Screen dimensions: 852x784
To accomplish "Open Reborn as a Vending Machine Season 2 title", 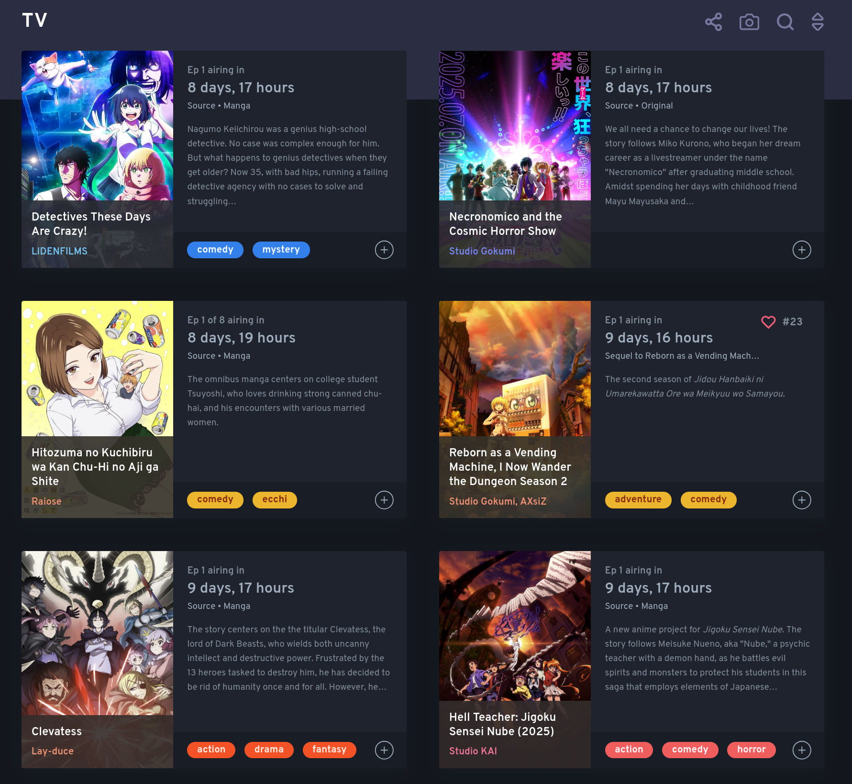I will [x=510, y=467].
